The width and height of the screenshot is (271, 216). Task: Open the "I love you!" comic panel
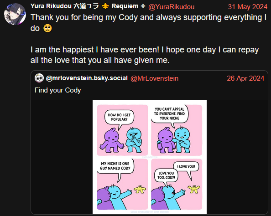(177, 184)
